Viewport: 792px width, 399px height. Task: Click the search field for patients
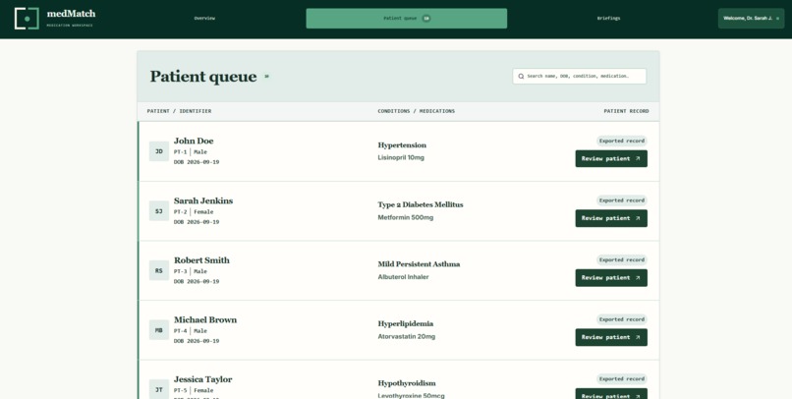coord(580,77)
